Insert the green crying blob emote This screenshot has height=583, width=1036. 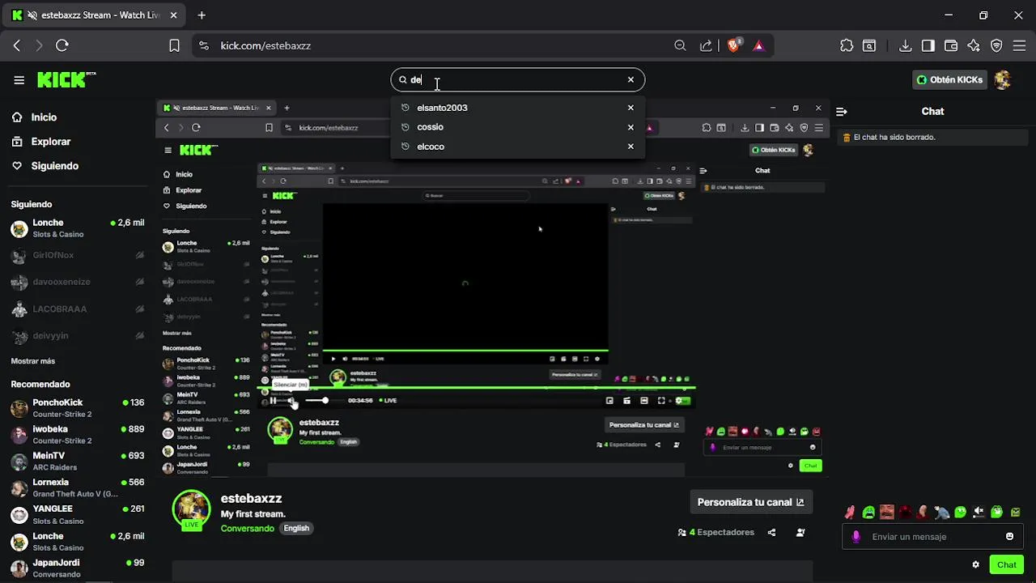(868, 512)
